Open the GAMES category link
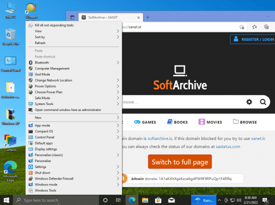Viewport: 275px width, 205px height. [x=145, y=122]
